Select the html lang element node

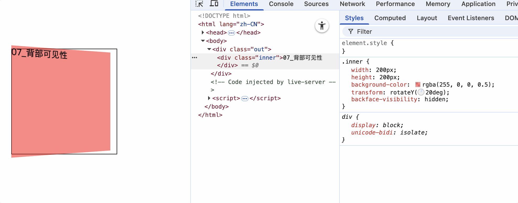pyautogui.click(x=231, y=24)
